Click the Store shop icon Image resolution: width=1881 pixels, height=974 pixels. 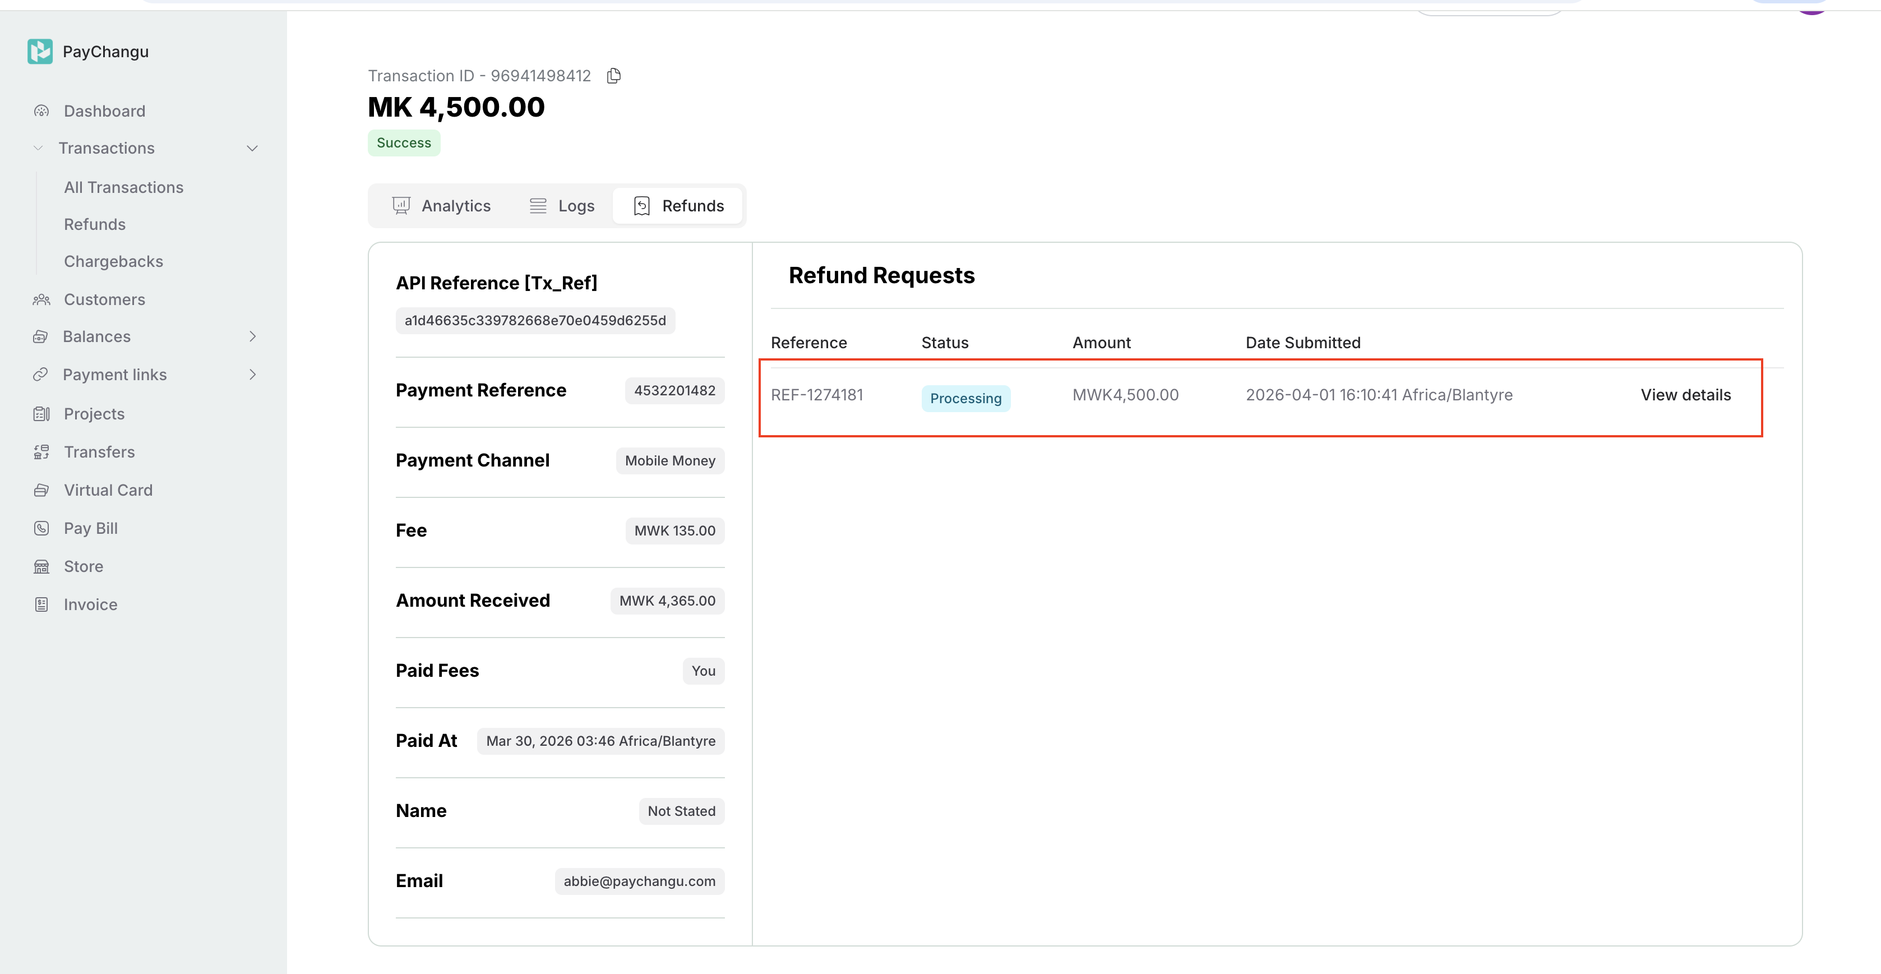[x=41, y=566]
